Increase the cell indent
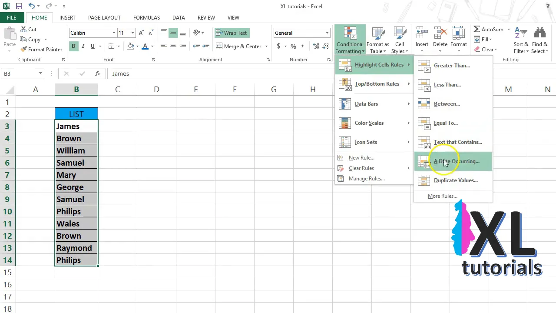This screenshot has height=313, width=556. (x=205, y=47)
